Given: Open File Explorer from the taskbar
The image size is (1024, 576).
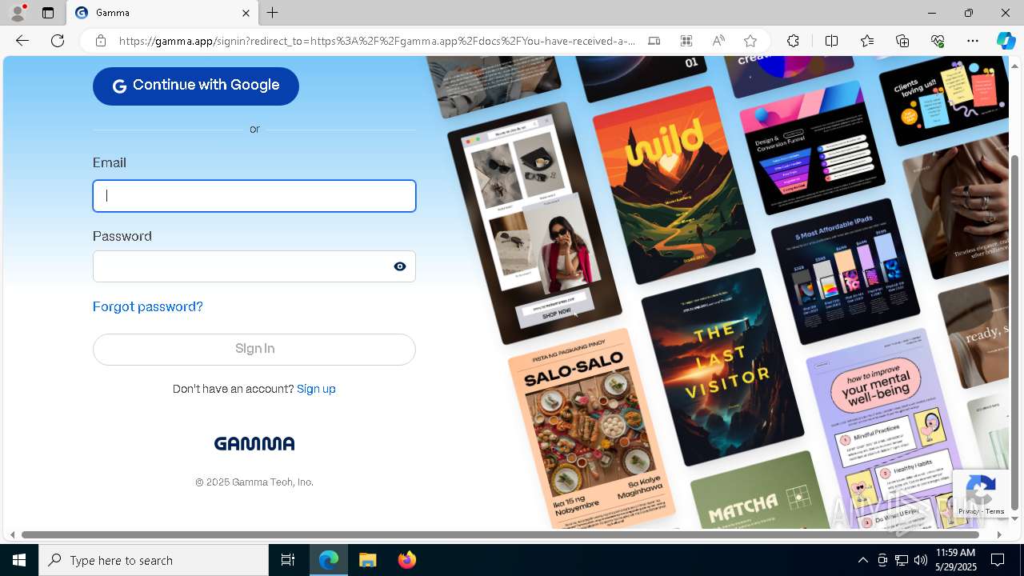Looking at the screenshot, I should coord(368,560).
